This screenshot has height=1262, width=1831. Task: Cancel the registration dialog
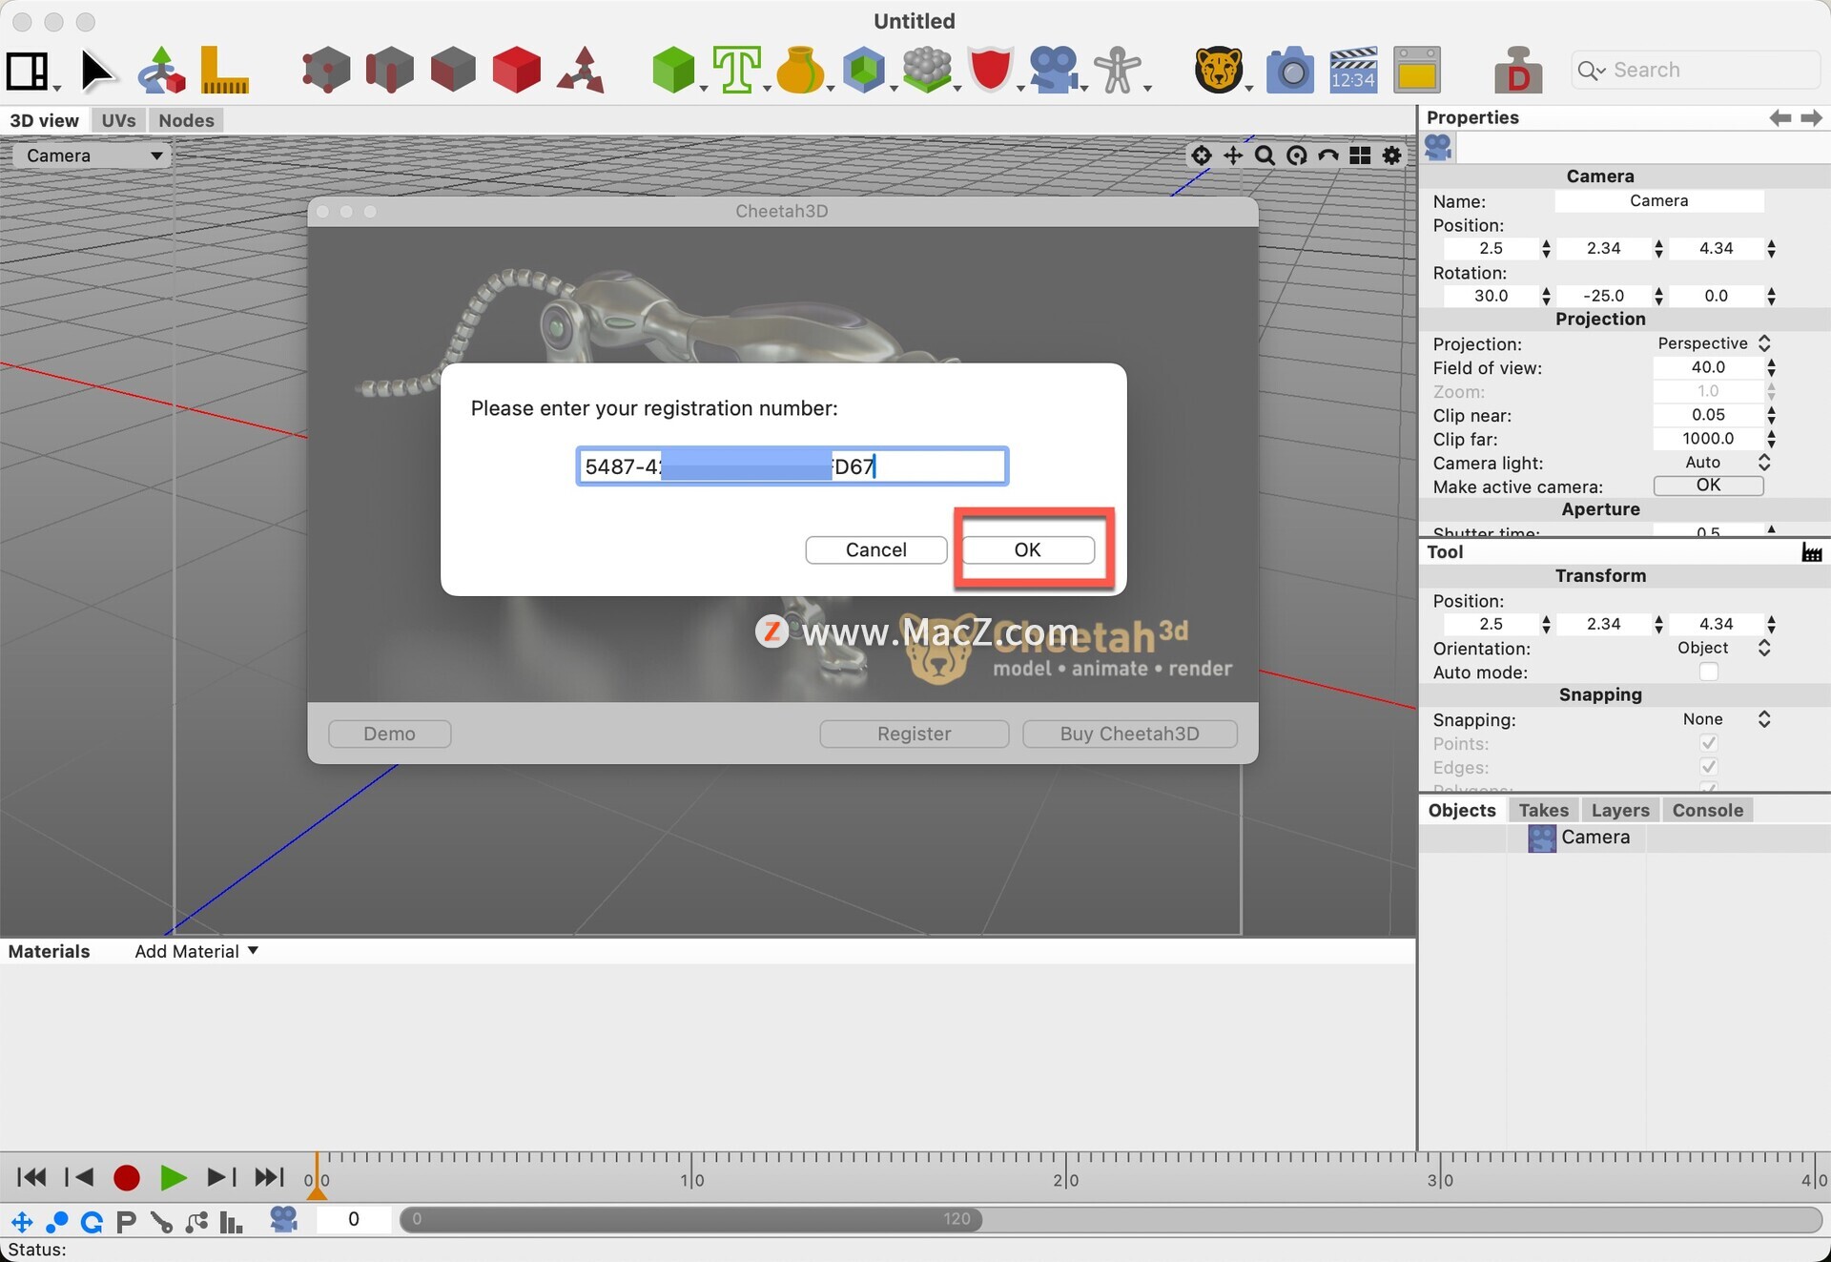point(875,549)
